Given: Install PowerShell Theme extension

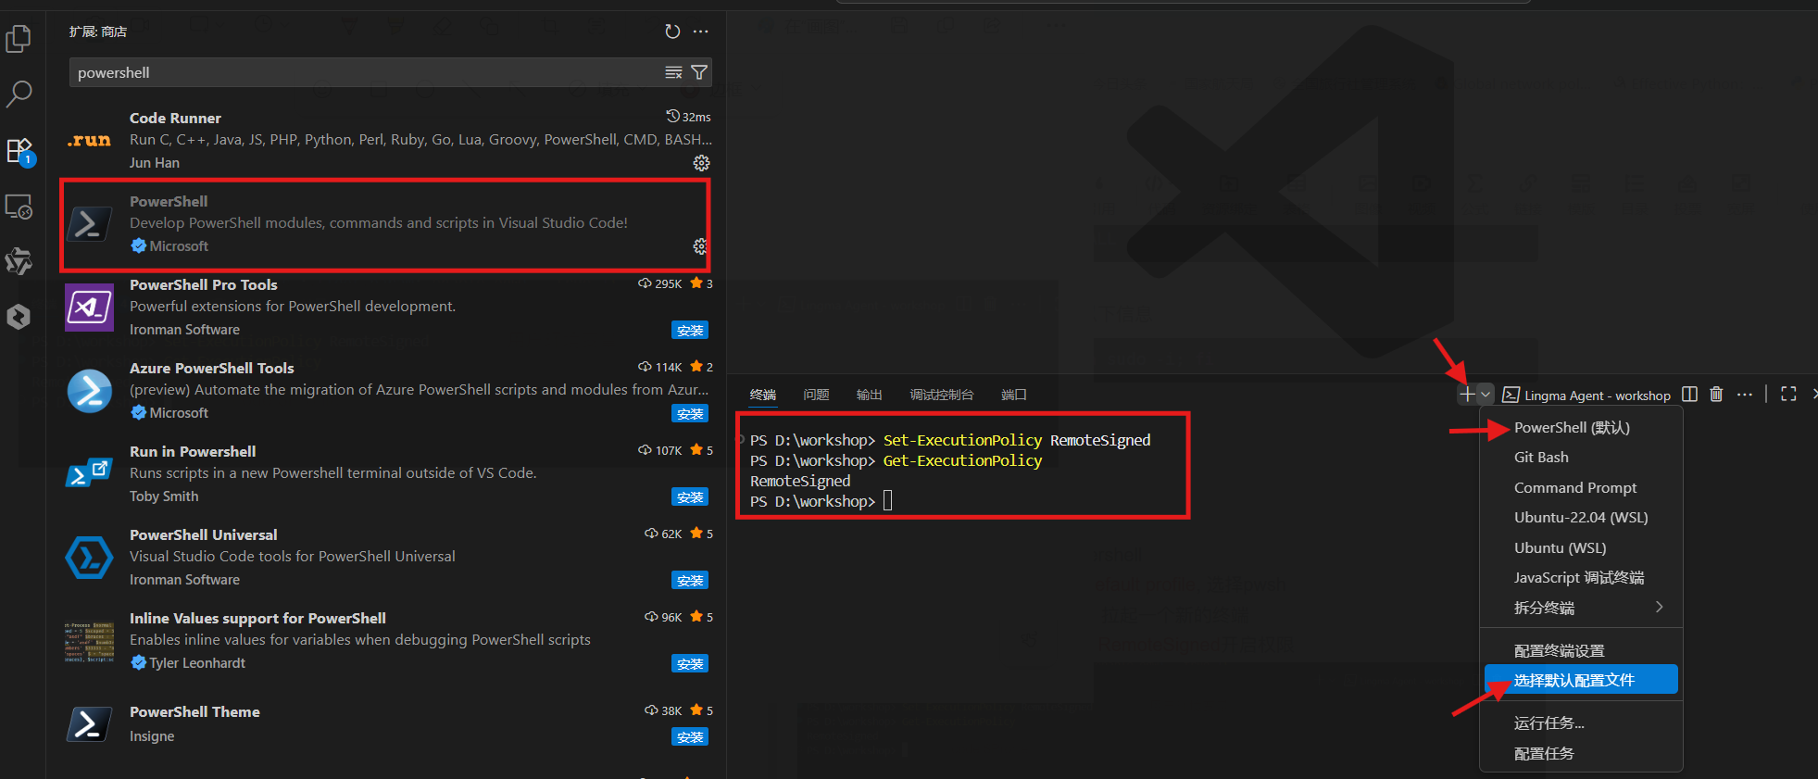Looking at the screenshot, I should click(x=690, y=736).
